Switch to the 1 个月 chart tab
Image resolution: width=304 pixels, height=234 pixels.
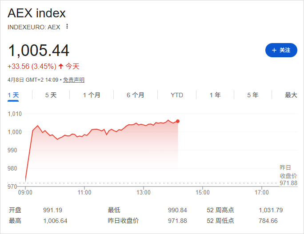coord(92,95)
